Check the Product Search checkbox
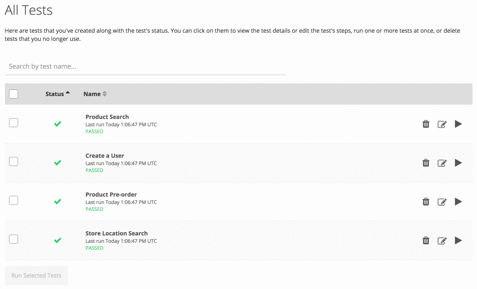 [x=14, y=123]
